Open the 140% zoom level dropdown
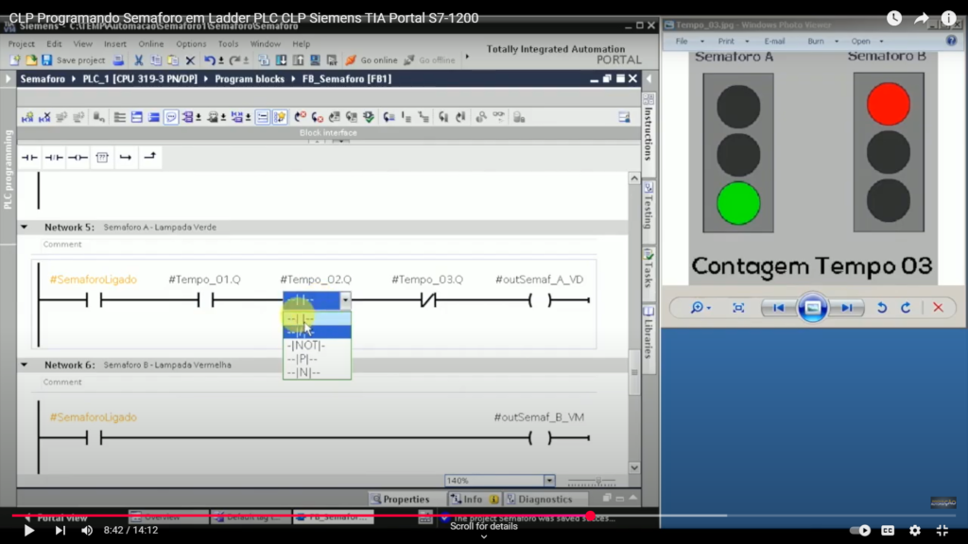Viewport: 968px width, 544px height. [549, 481]
